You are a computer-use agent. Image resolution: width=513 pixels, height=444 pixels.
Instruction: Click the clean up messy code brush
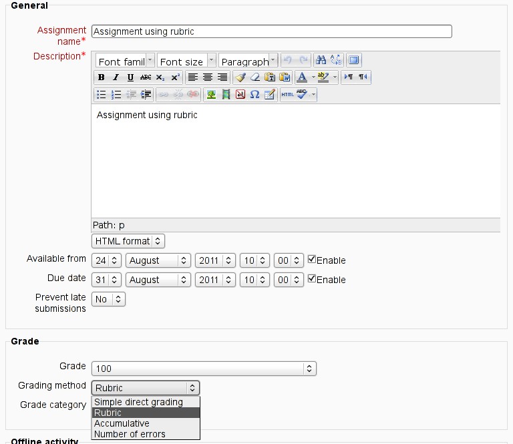click(240, 77)
